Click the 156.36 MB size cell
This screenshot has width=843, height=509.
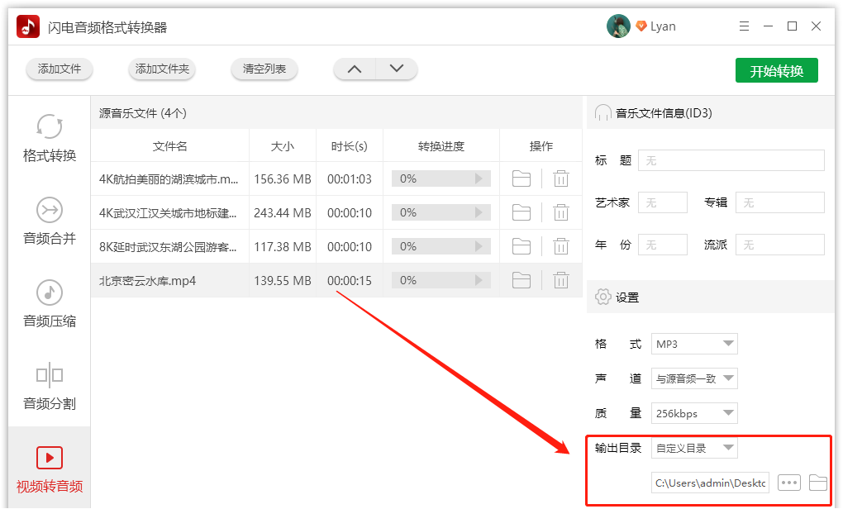click(283, 178)
